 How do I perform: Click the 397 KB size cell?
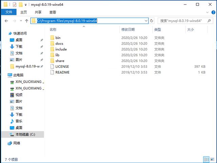(200, 66)
